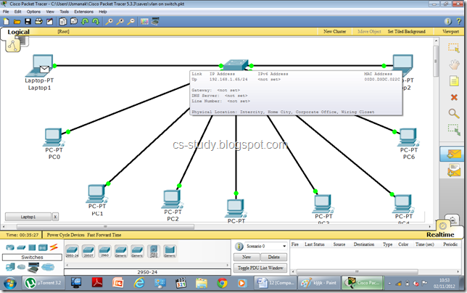This screenshot has height=293, width=467.
Task: Click the Zoom Out magnifier icon
Action: click(x=131, y=22)
